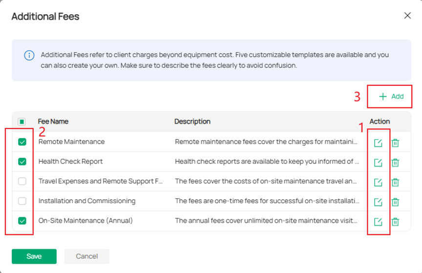Edit the Travel Expenses and Remote Support fee
The image size is (422, 273).
378,182
